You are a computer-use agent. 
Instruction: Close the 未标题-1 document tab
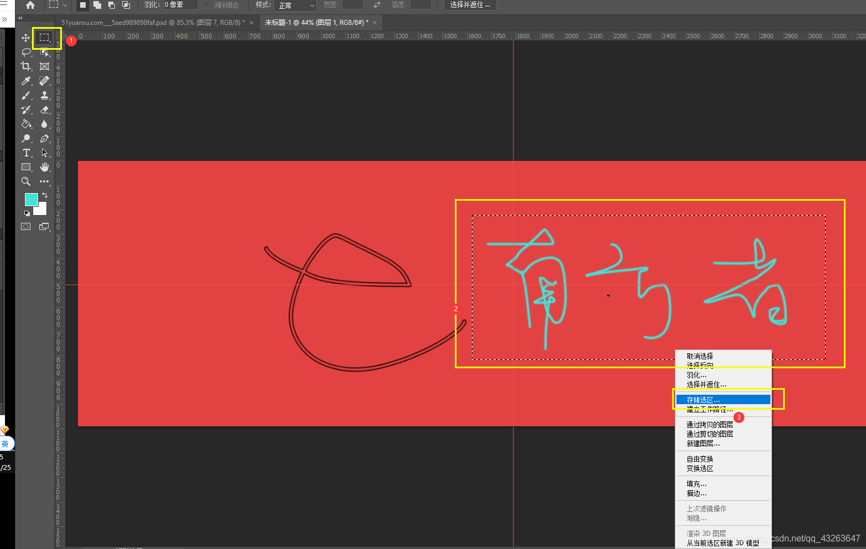tap(375, 23)
